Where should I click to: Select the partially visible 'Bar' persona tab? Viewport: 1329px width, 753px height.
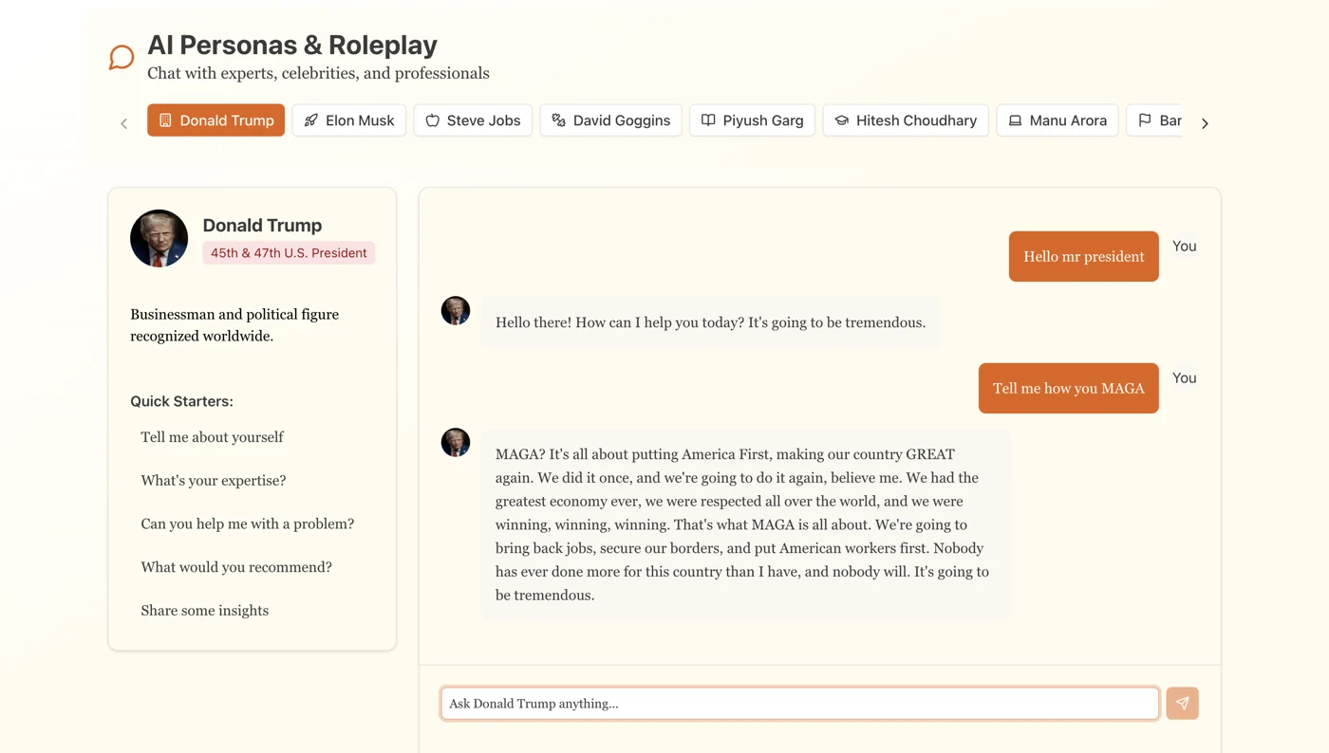coord(1154,120)
